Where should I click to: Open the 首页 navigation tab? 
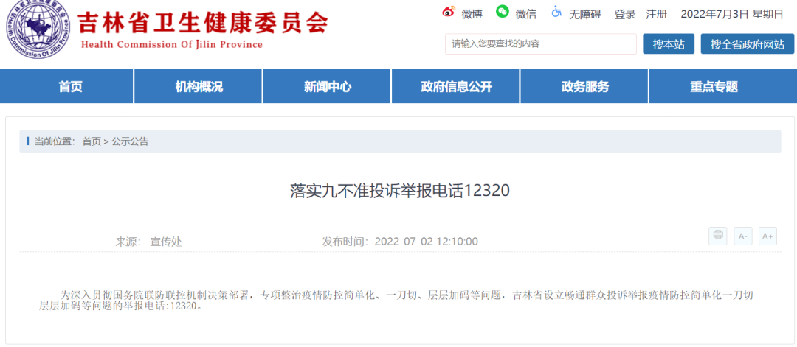point(70,86)
